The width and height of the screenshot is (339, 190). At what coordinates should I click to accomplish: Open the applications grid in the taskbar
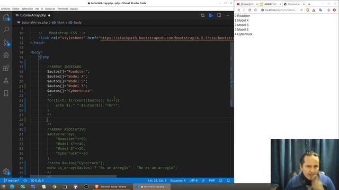pyautogui.click(x=3, y=187)
